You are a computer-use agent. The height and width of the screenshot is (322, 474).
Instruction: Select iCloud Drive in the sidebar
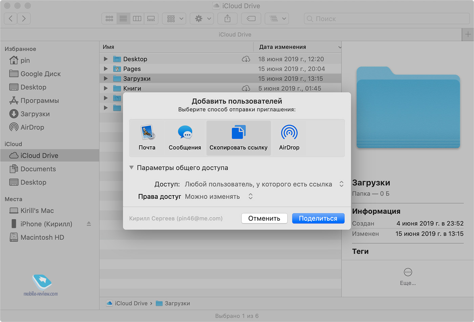tap(49, 156)
